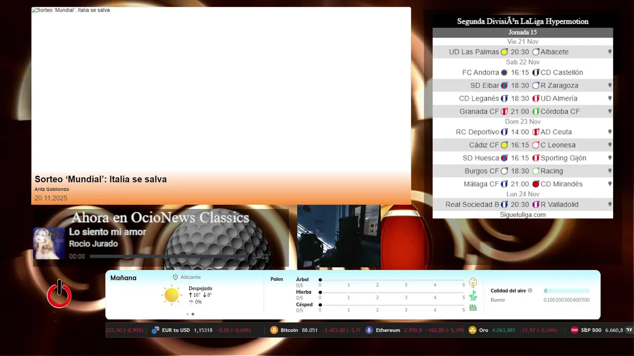Screen dimensions: 634x356
Task: Open the TradingView logo in ticker
Action: (630, 330)
